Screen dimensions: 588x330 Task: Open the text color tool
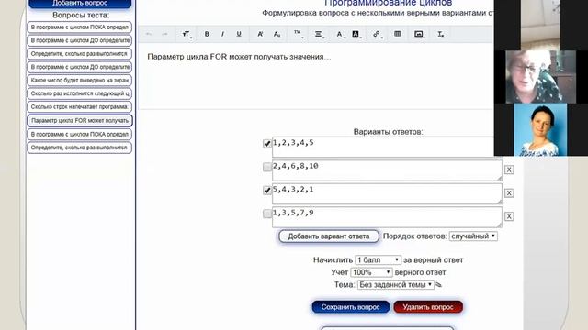click(x=340, y=34)
